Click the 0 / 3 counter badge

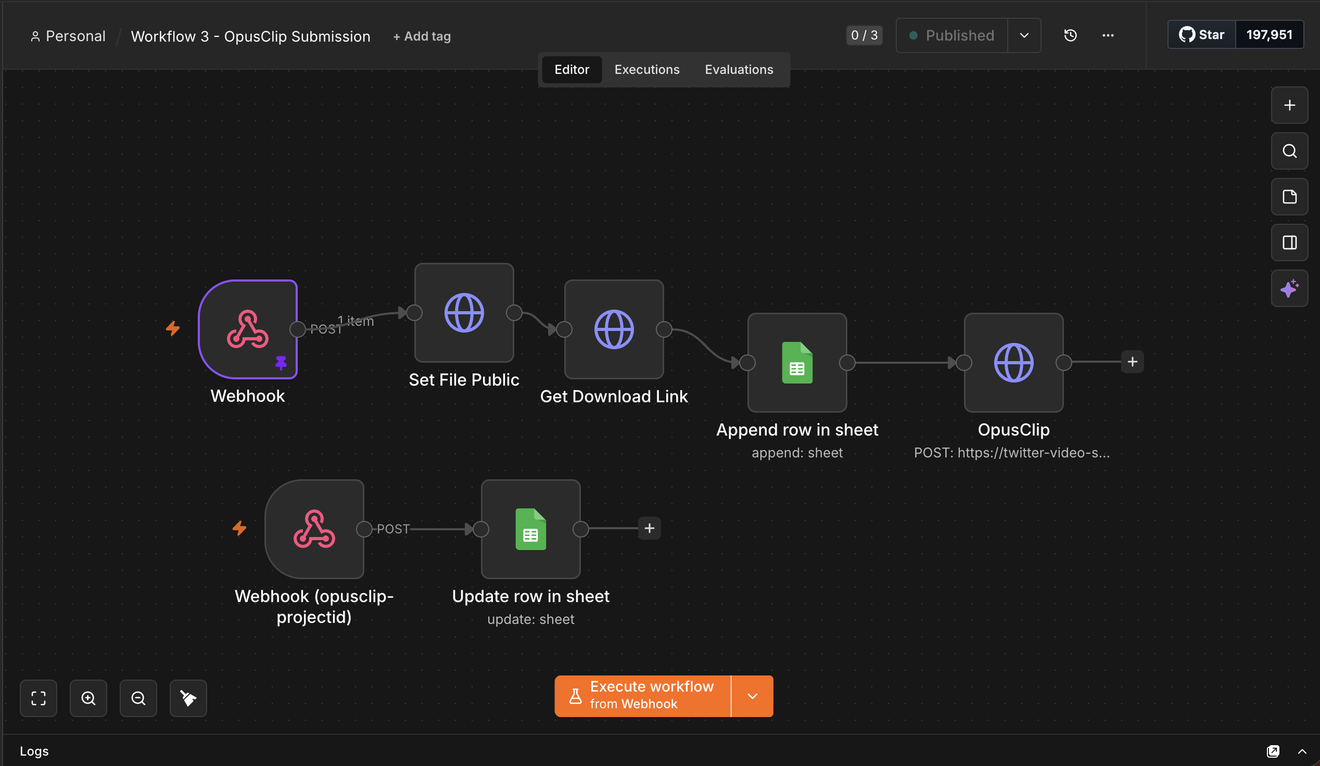pos(864,35)
